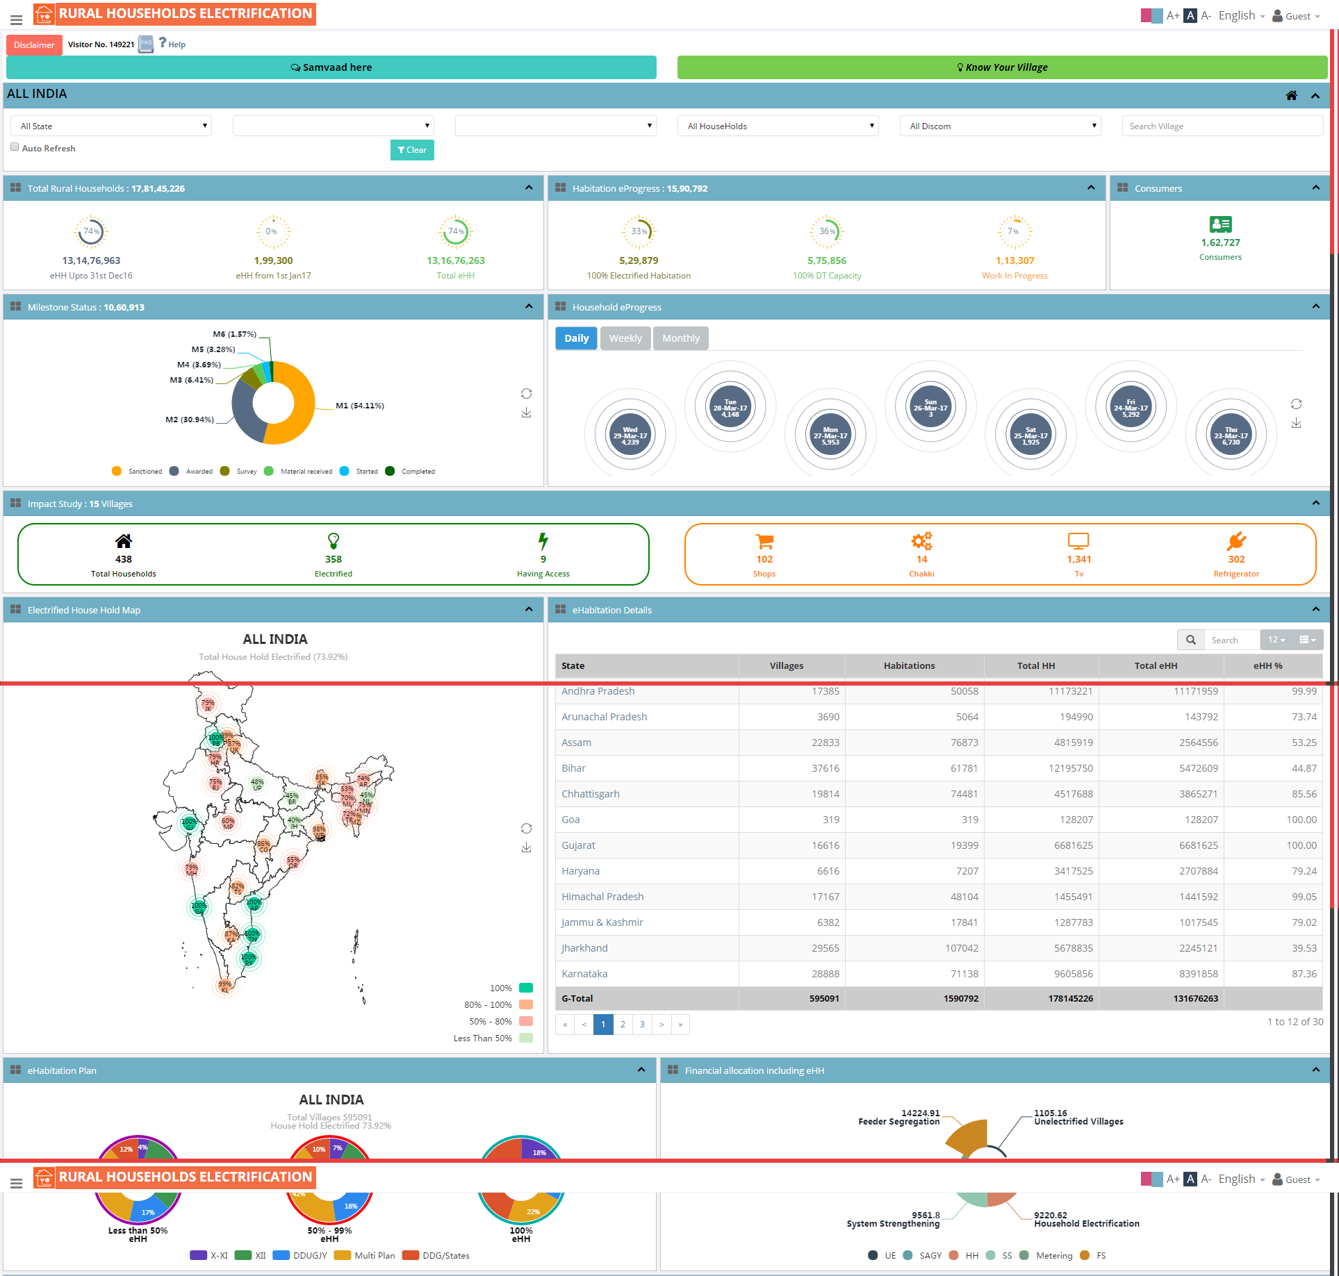
Task: Refresh the Household eProgress chart
Action: pyautogui.click(x=1296, y=404)
